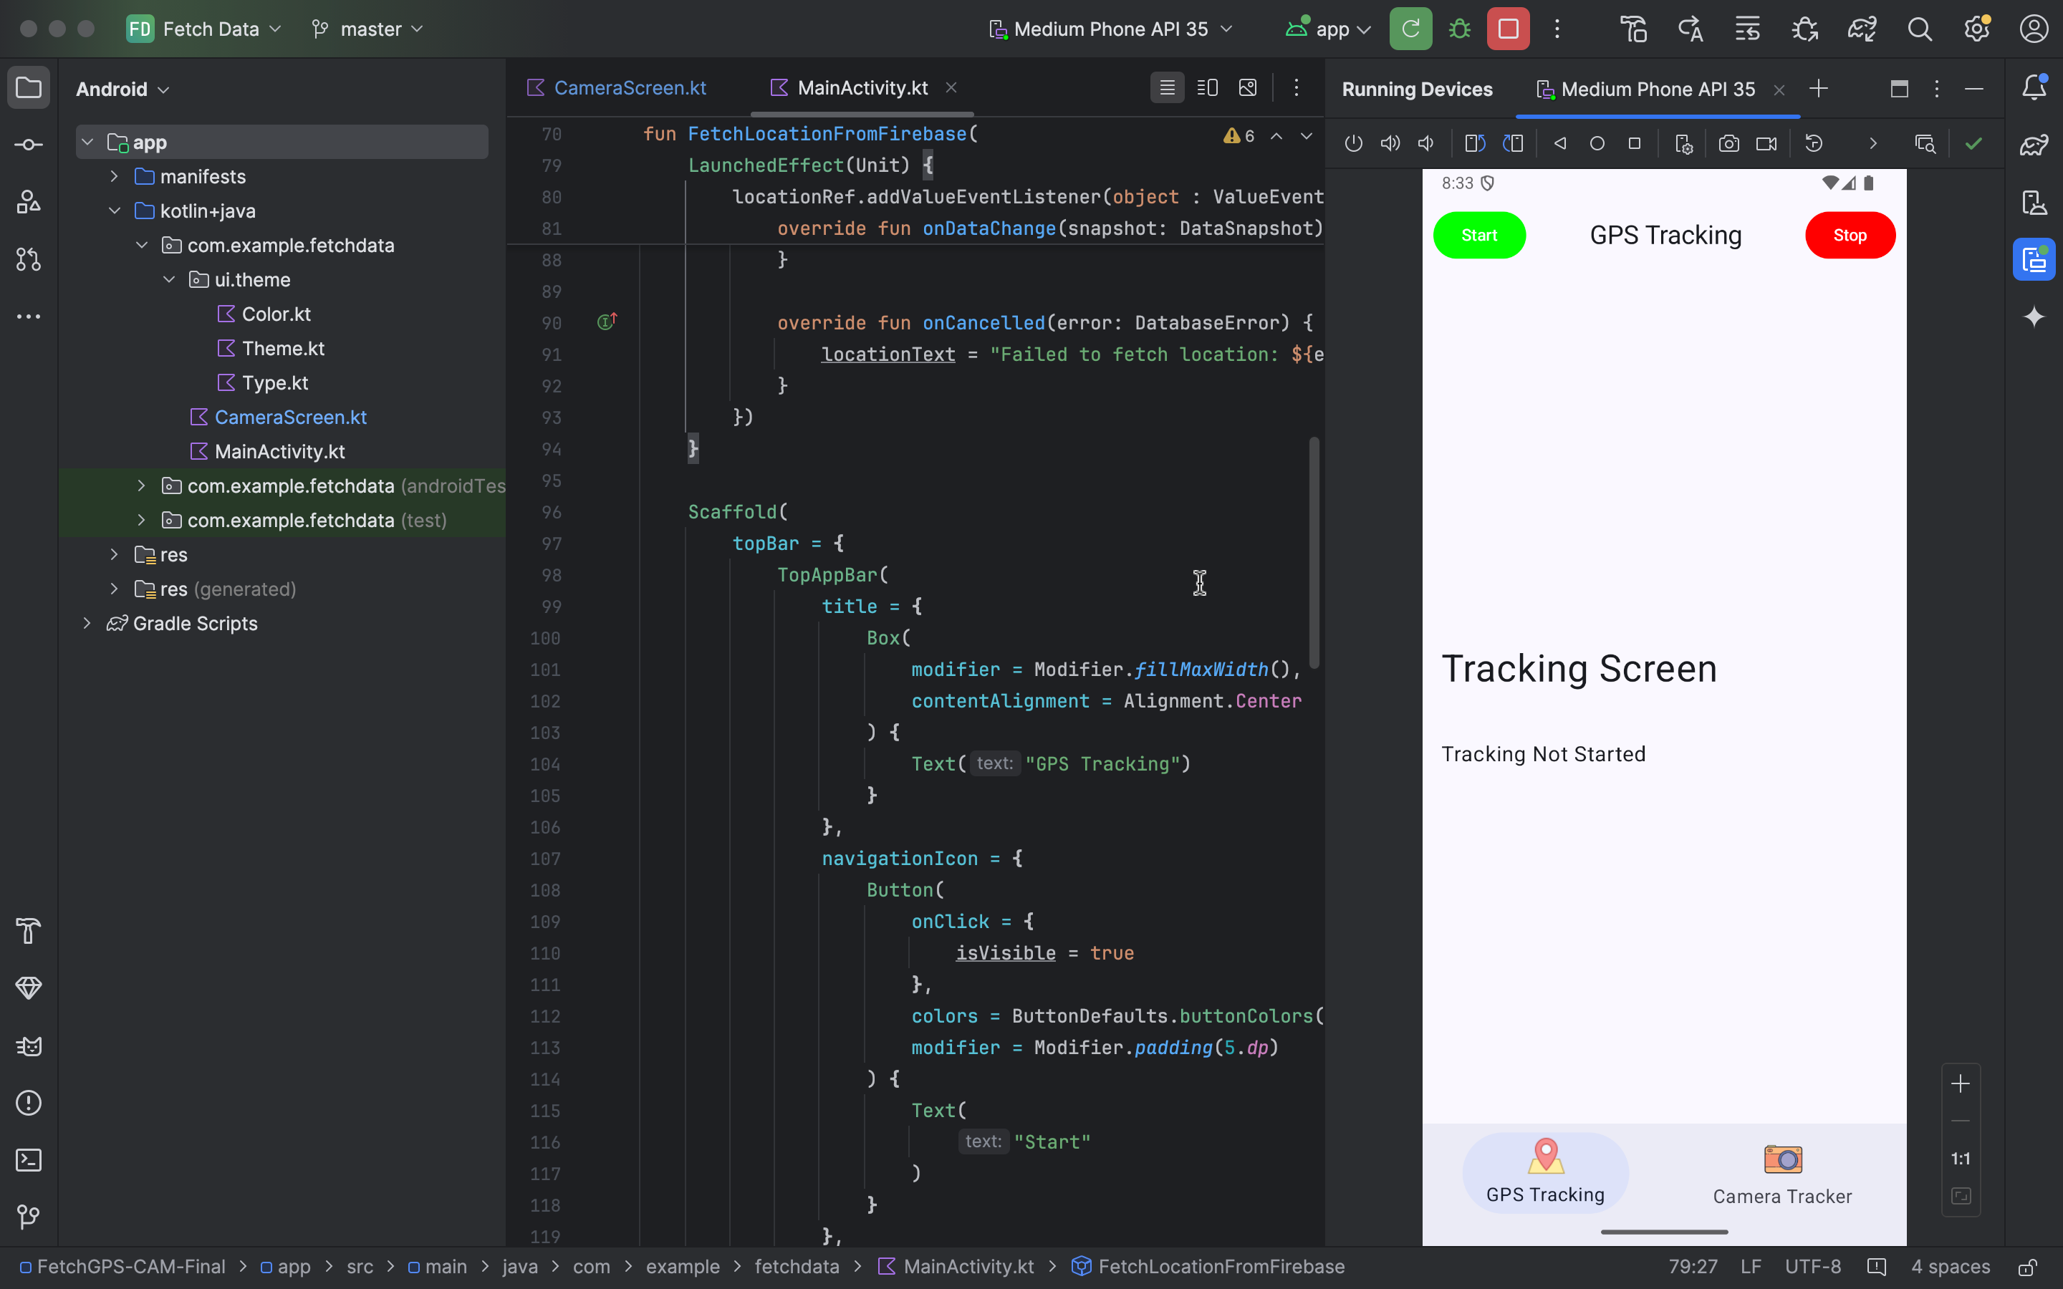Click the emulator Back navigation icon

tap(1560, 143)
